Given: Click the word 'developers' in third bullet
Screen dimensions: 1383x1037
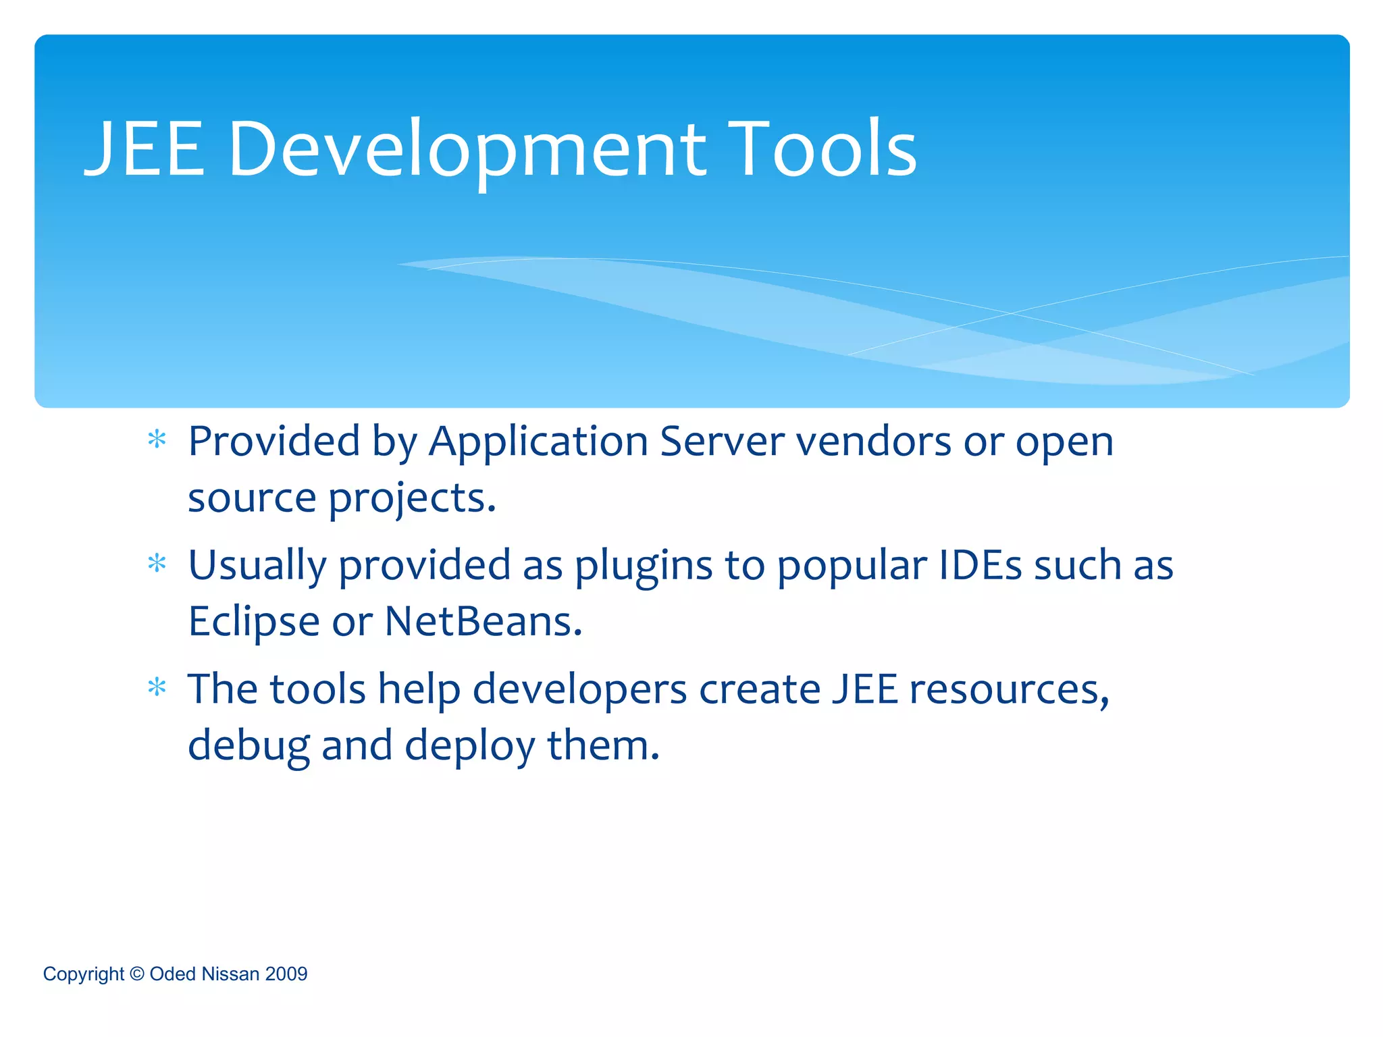Looking at the screenshot, I should click(x=579, y=689).
